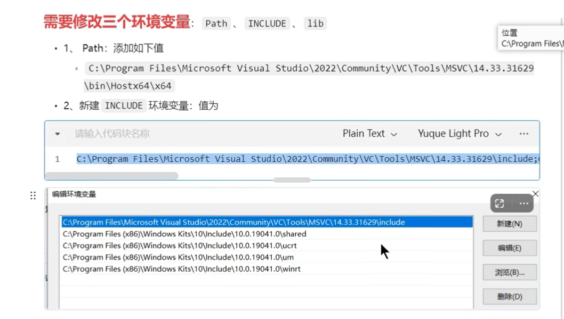Click the inline code INCLUDE heading tag

coord(267,23)
